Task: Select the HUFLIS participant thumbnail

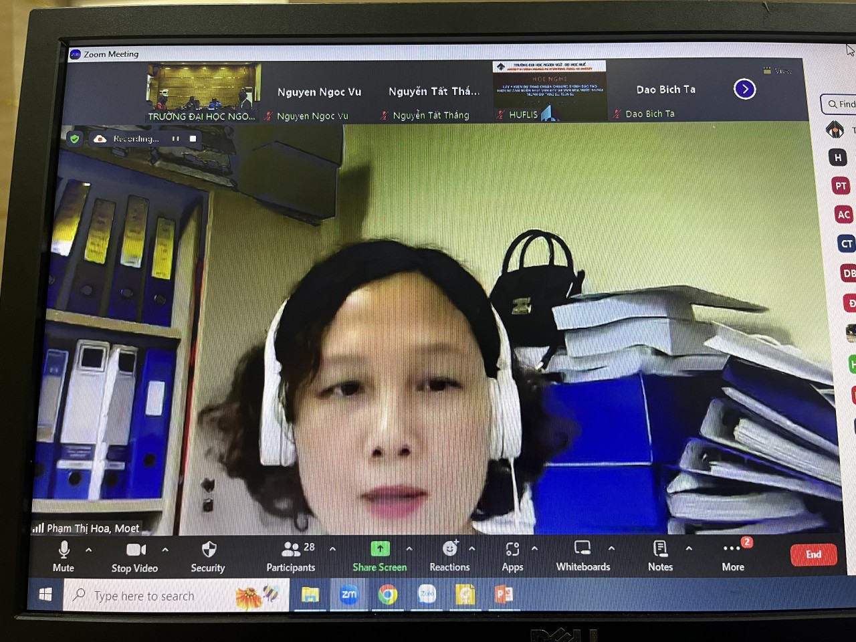Action: point(550,90)
